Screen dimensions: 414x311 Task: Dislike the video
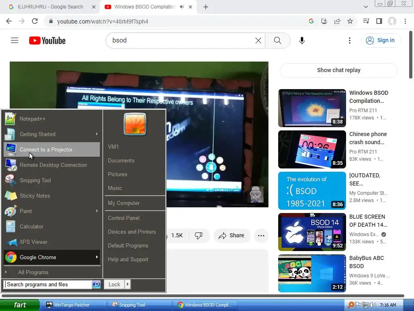(x=199, y=235)
